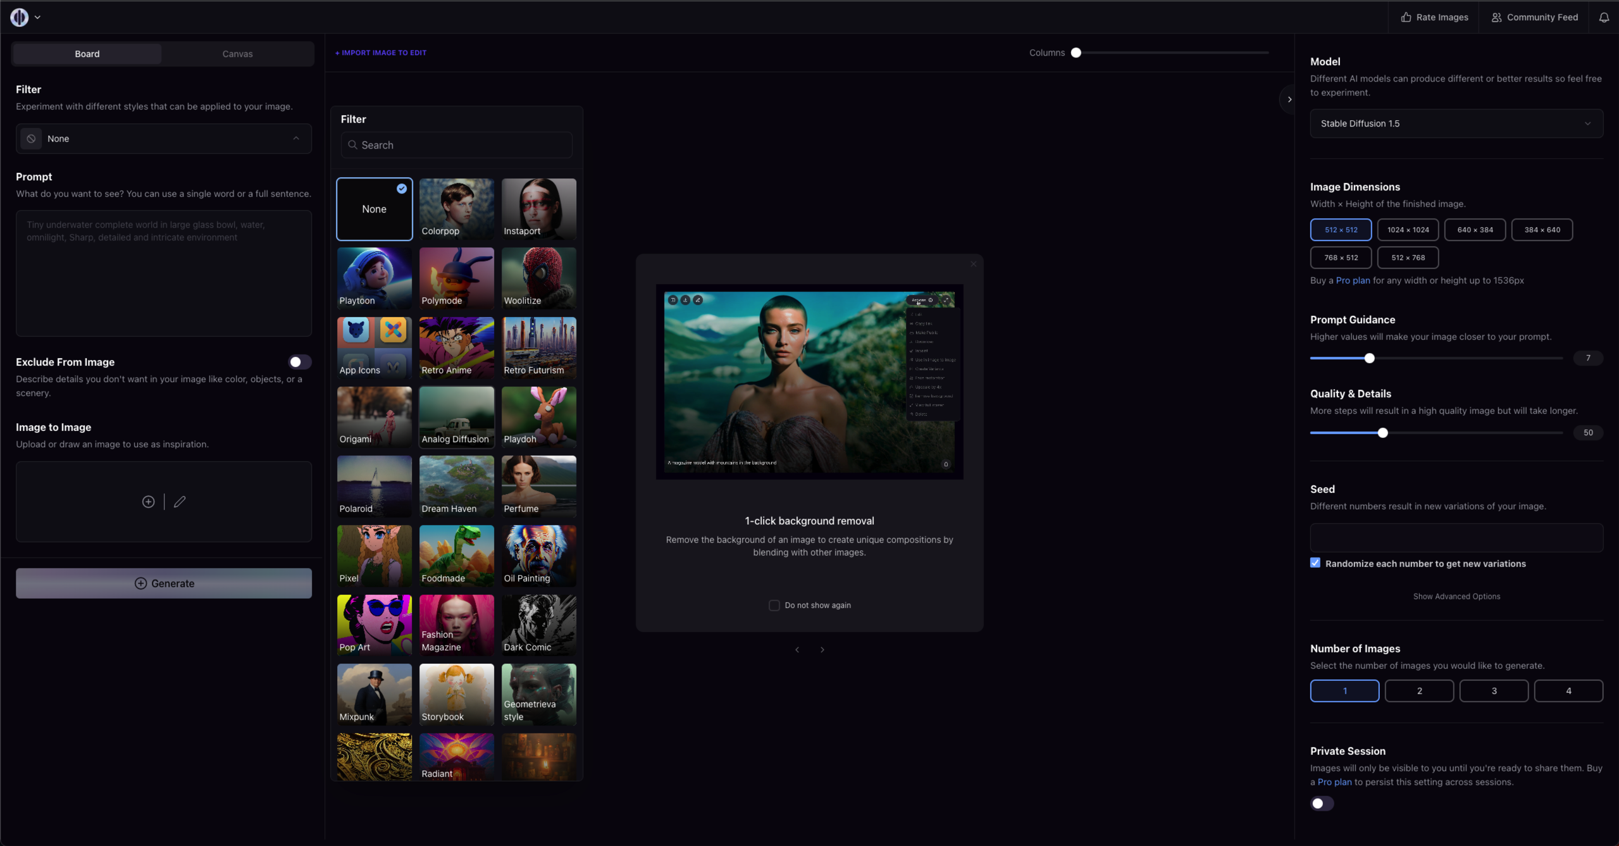Click the notification bell icon
The width and height of the screenshot is (1619, 846).
1604,18
